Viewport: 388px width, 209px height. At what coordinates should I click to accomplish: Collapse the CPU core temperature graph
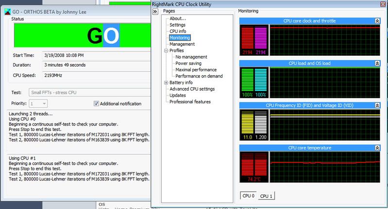click(377, 148)
